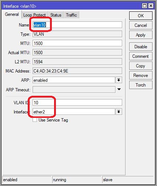Enable the Use Service Tag checkbox
This screenshot has width=157, height=186.
[35, 120]
